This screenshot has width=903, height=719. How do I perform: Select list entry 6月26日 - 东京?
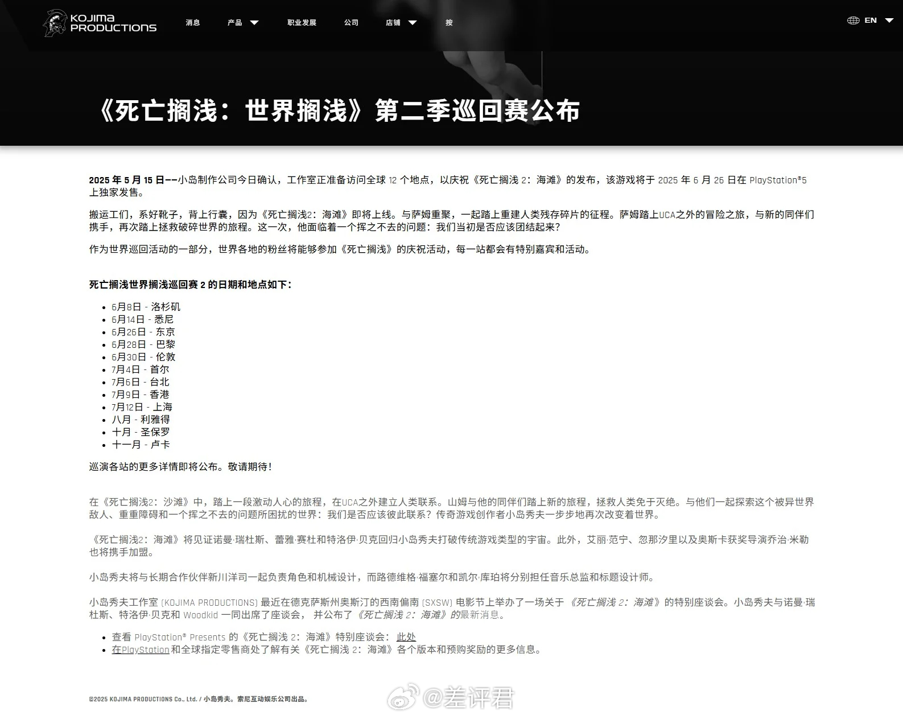click(x=143, y=332)
